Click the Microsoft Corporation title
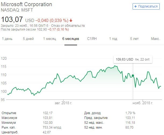 (27, 5)
